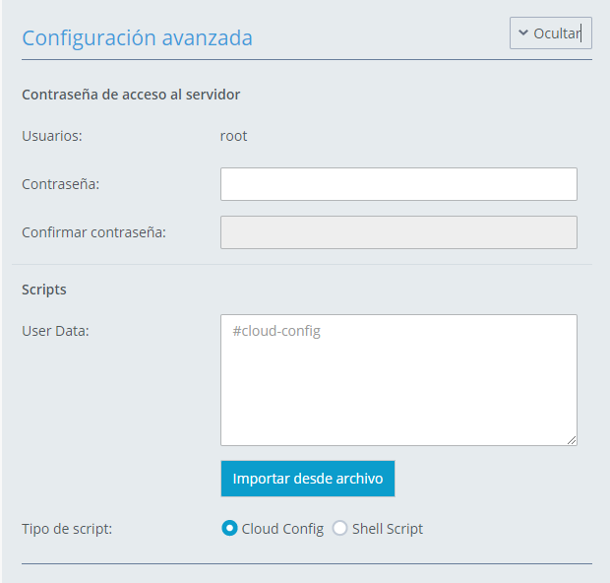Click inside the User Data textarea
This screenshot has height=583, width=610.
pyautogui.click(x=398, y=380)
